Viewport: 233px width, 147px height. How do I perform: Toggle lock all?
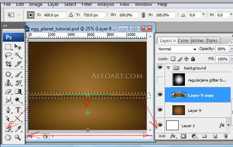(193, 59)
